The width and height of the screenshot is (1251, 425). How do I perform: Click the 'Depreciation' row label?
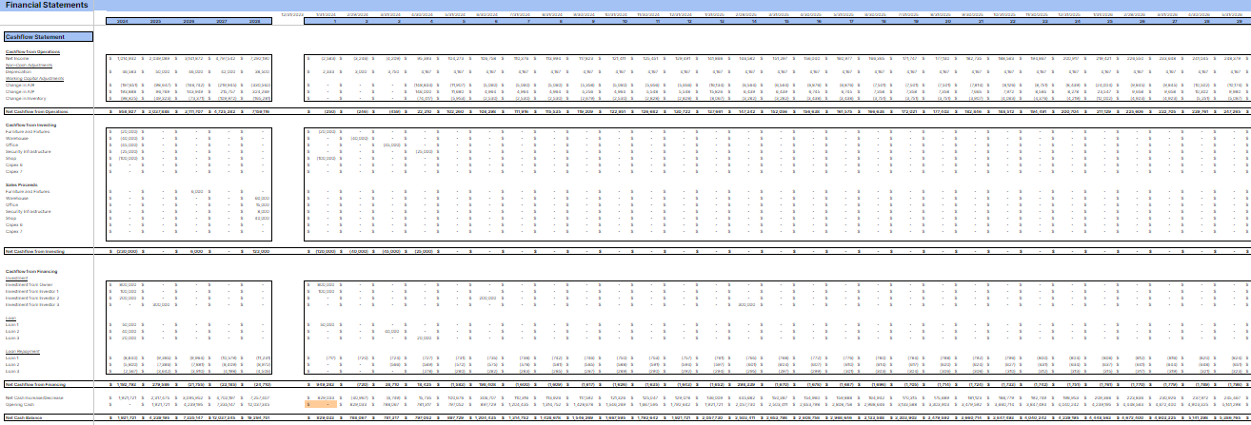[16, 70]
